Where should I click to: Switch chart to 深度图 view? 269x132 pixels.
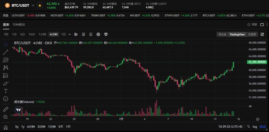click(252, 34)
